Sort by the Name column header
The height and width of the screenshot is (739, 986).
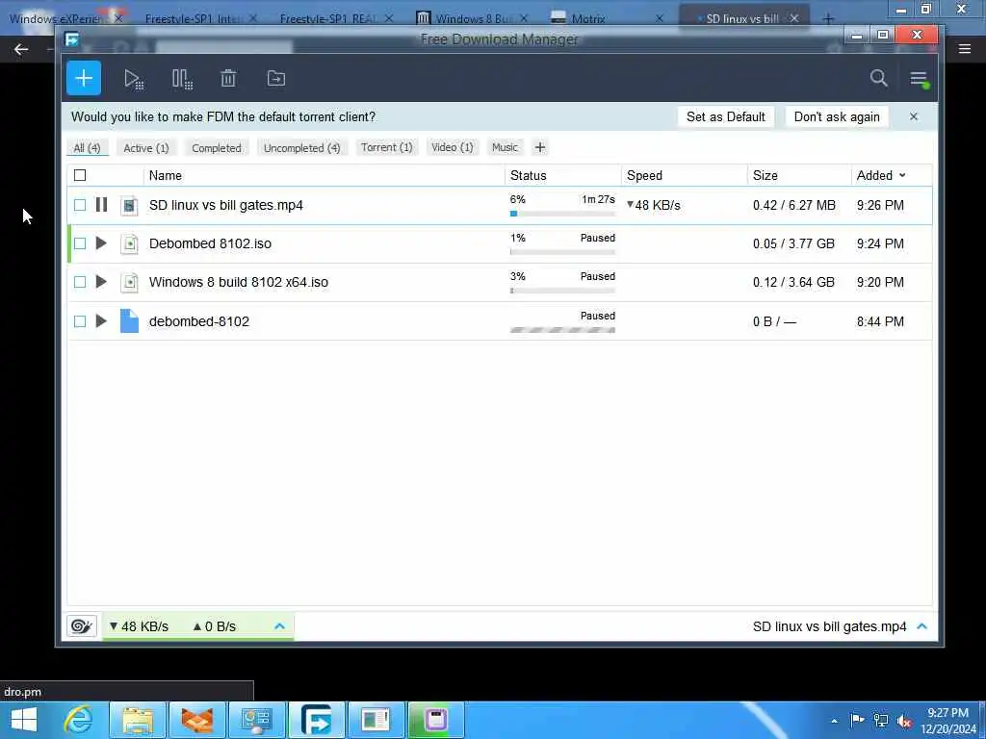click(324, 175)
